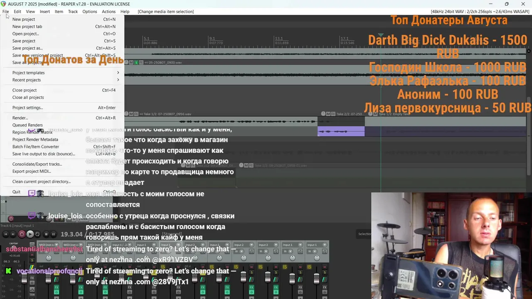Mute the rightmost mixer strip
The height and width of the screenshot is (299, 532).
tap(325, 267)
